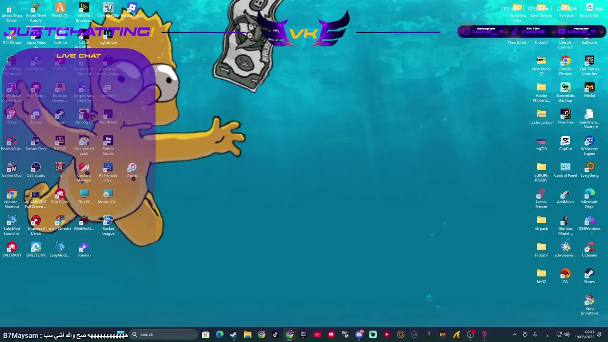
Task: Open the Wallpaper Engine shortcut
Action: 589,146
